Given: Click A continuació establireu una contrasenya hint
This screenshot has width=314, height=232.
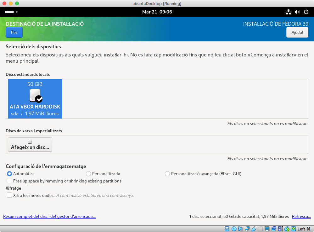Looking at the screenshot, I should point(95,196).
